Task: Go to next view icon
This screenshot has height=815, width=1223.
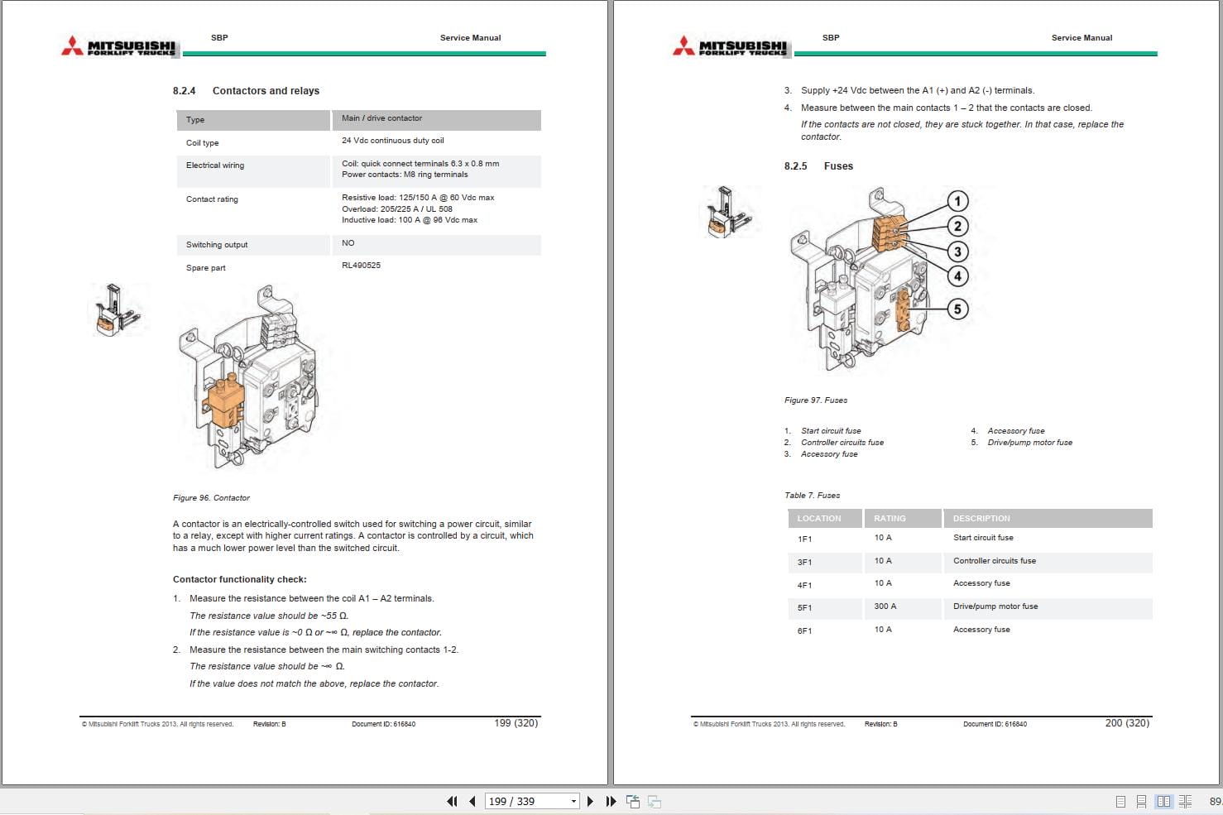Action: (x=654, y=801)
